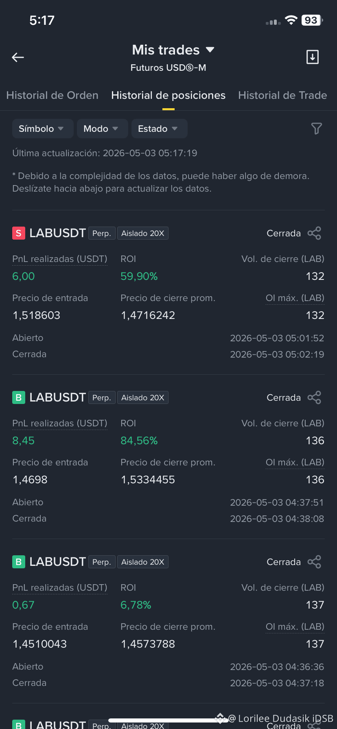Tap Cerrada status of the 59,90% ROI trade
Screen dimensions: 337x729
[284, 233]
